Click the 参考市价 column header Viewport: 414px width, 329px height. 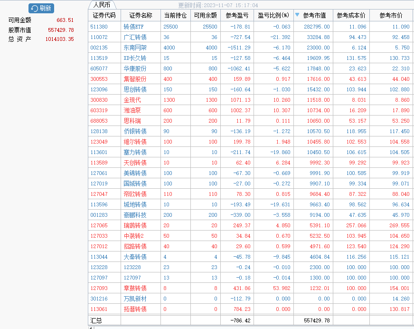[391, 16]
